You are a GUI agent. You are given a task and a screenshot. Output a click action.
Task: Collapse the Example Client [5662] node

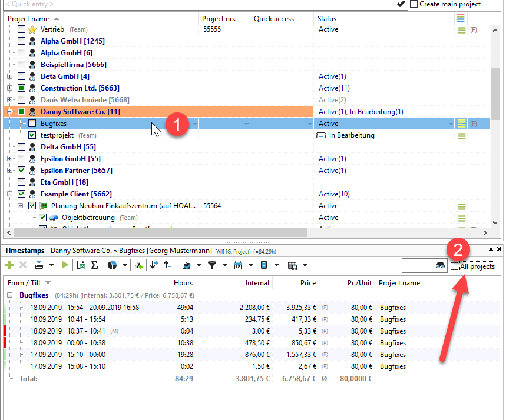tap(9, 194)
